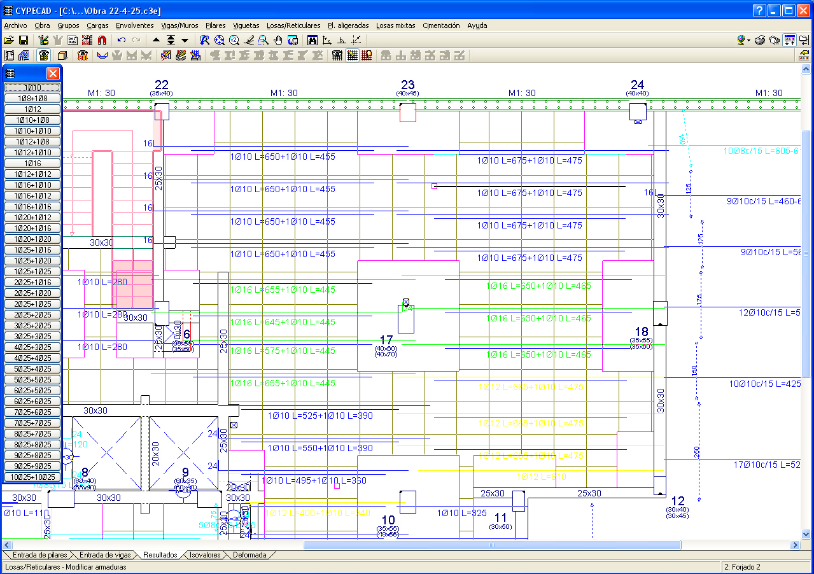Switch to the Isovalores tab

click(205, 555)
